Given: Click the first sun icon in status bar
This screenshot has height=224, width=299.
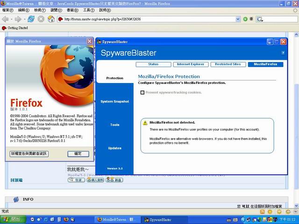Looking at the screenshot, I should [270, 211].
